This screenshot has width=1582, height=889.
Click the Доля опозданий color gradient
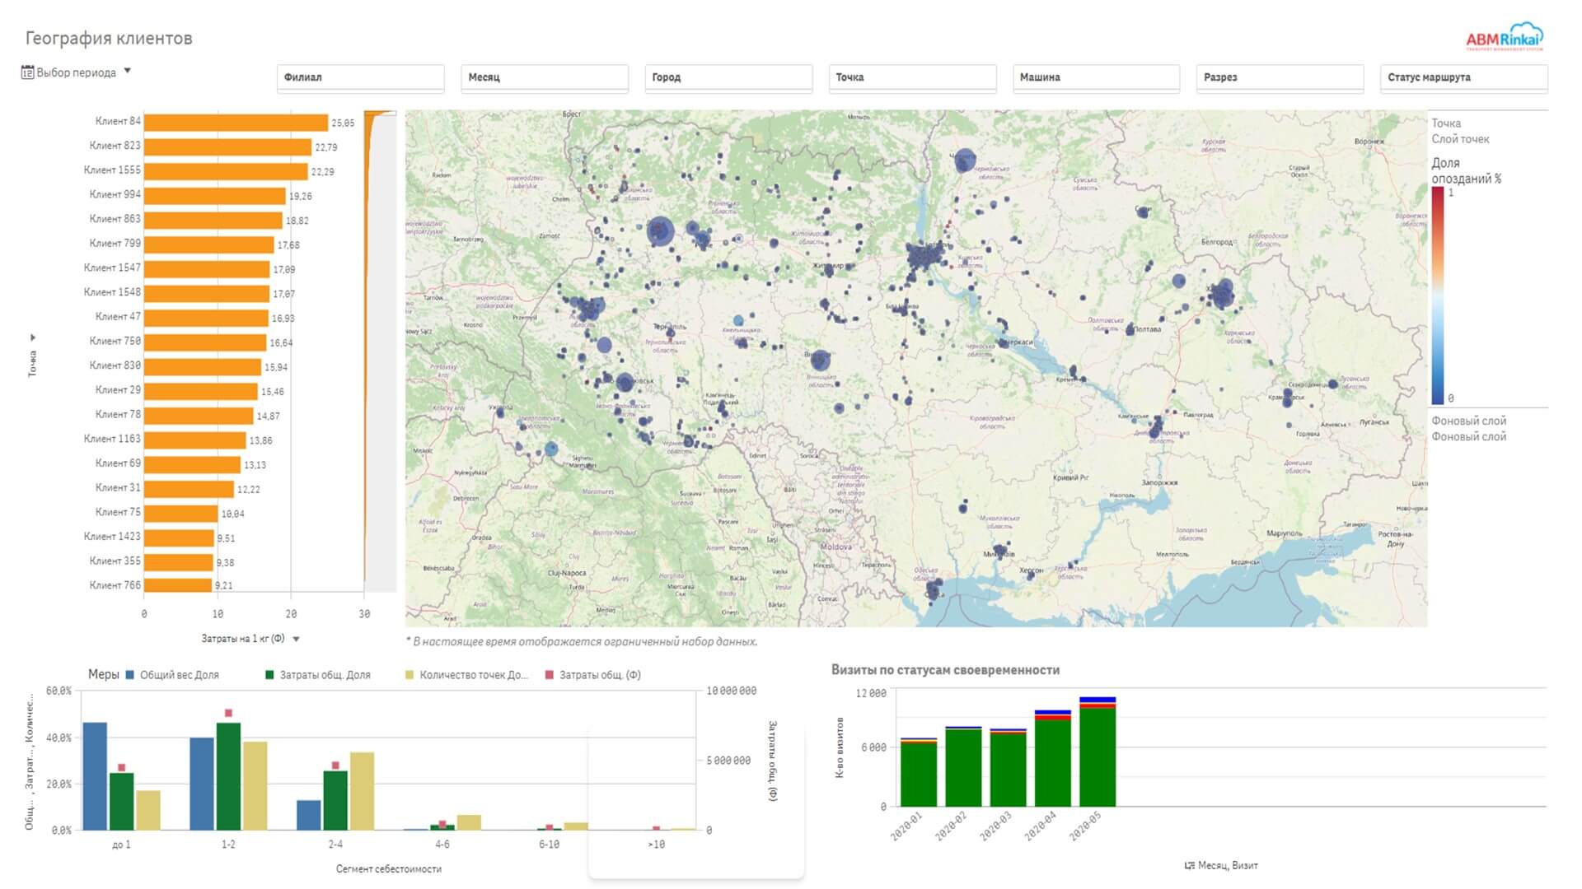1437,296
